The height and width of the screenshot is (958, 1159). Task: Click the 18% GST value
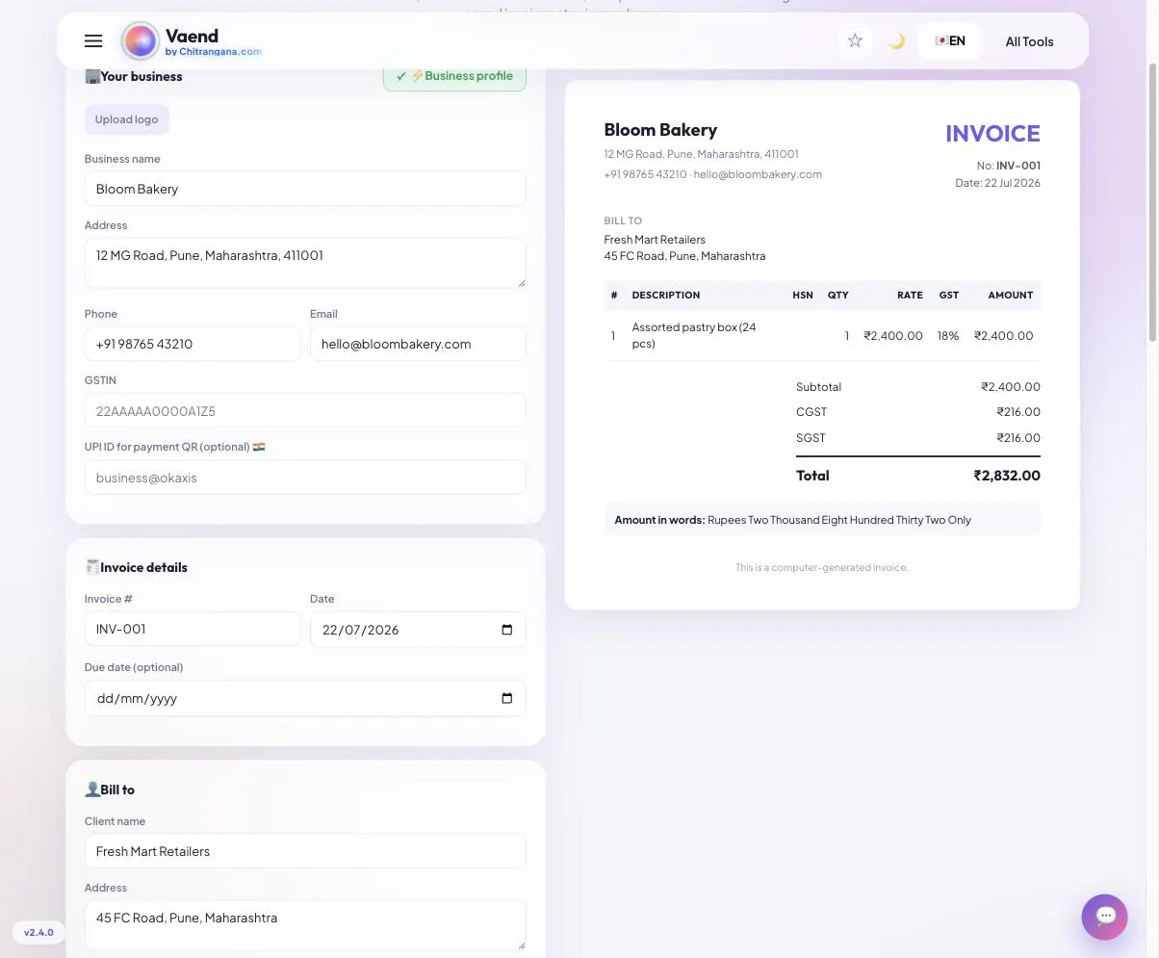948,336
